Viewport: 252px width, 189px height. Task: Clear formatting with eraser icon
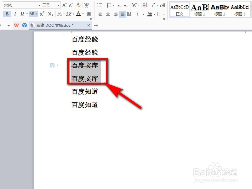79,5
